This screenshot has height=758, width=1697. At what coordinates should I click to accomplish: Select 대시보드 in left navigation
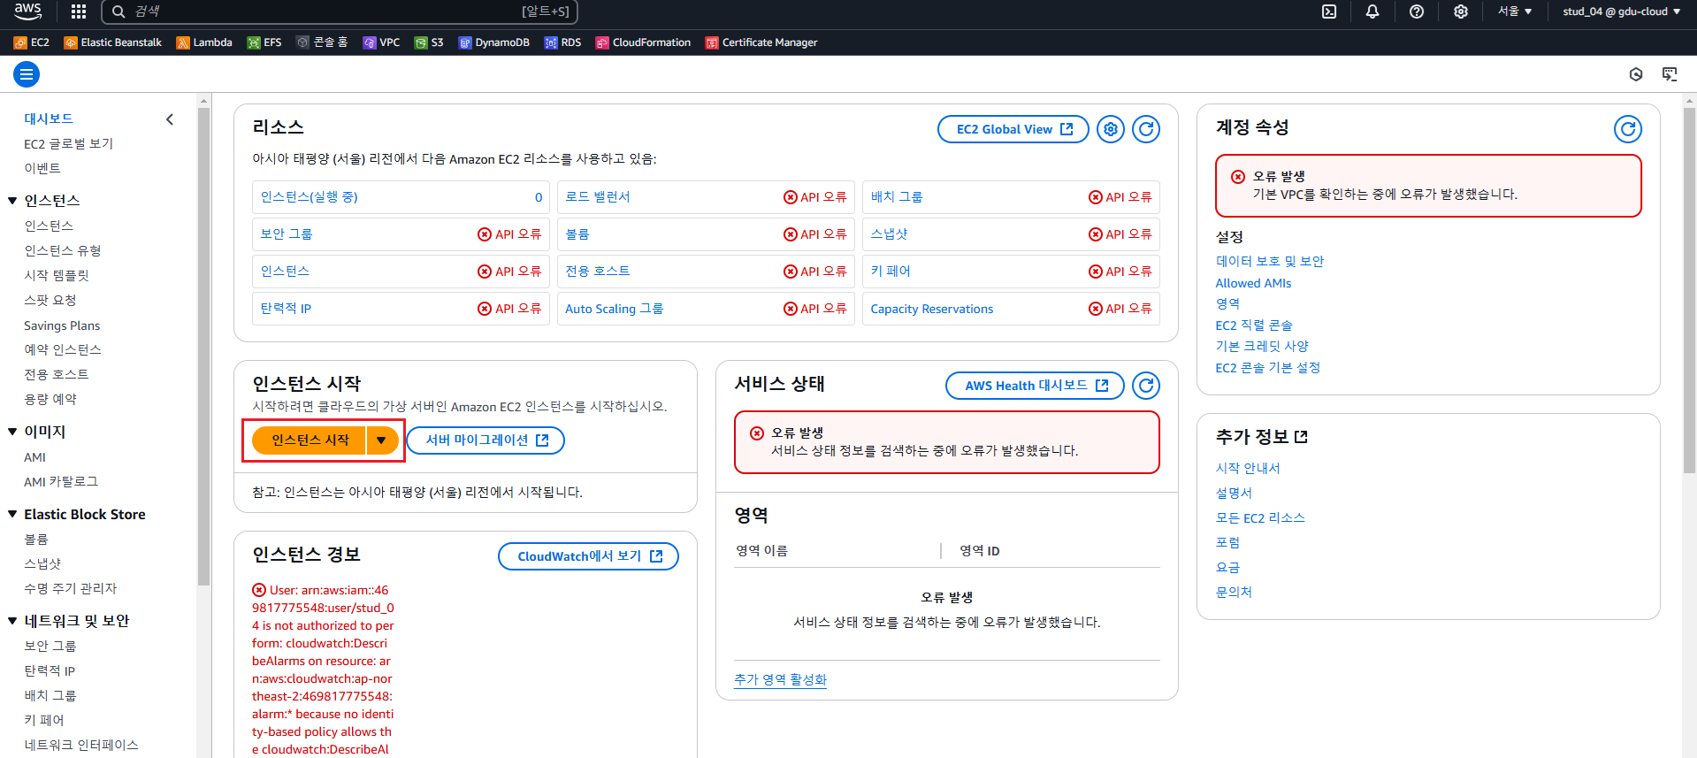[x=49, y=119]
